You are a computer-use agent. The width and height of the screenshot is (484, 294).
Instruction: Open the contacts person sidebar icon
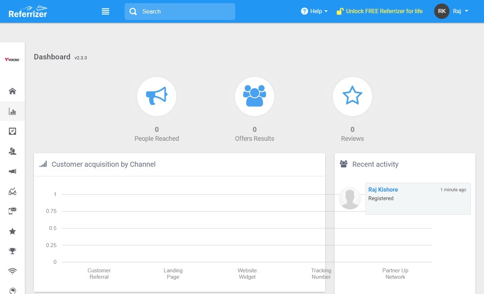pyautogui.click(x=12, y=151)
